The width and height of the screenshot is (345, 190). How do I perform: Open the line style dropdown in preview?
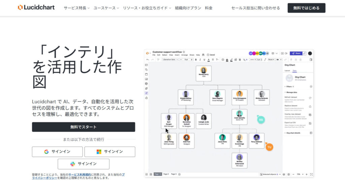tap(253, 60)
